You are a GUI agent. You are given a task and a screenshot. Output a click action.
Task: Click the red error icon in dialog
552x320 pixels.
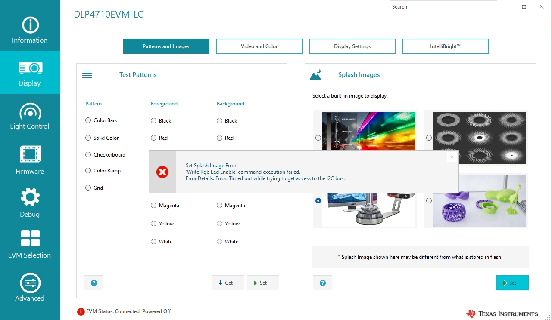click(162, 172)
